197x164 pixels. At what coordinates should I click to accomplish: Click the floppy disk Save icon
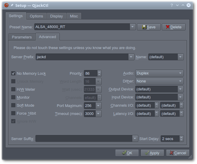tap(144, 27)
